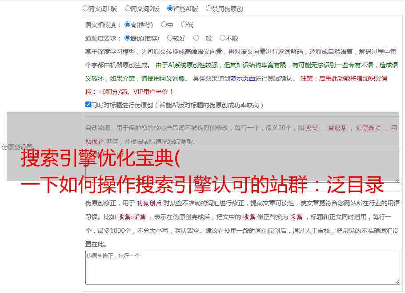
Task: Set 通顺度要求 to 不限
Action: click(222, 38)
